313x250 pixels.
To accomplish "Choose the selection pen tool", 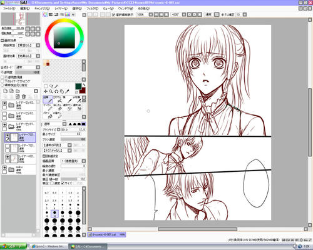I will [67, 107].
